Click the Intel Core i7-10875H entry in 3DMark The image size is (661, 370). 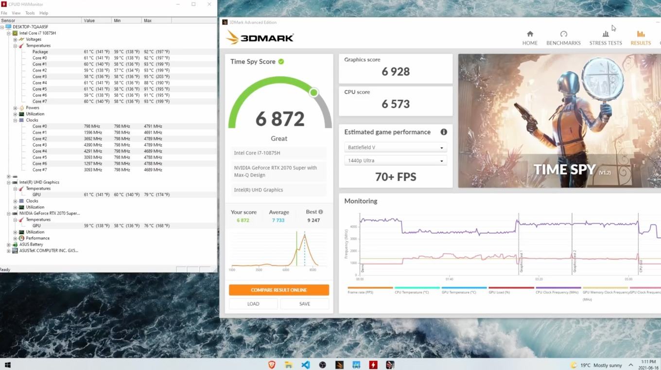(279, 153)
